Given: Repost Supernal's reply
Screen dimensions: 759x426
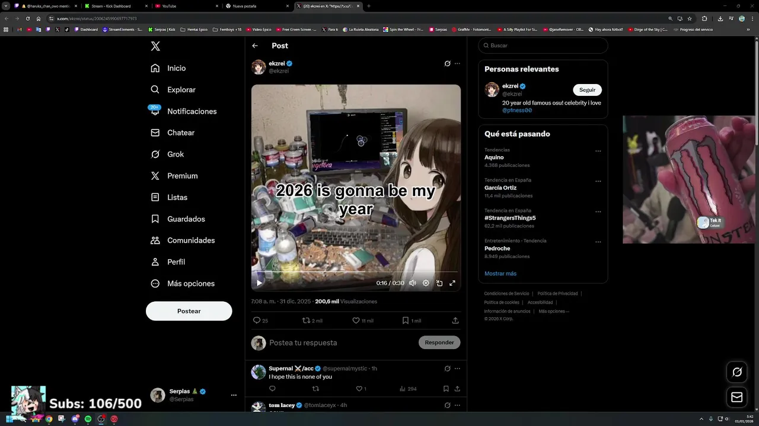Looking at the screenshot, I should point(315,389).
